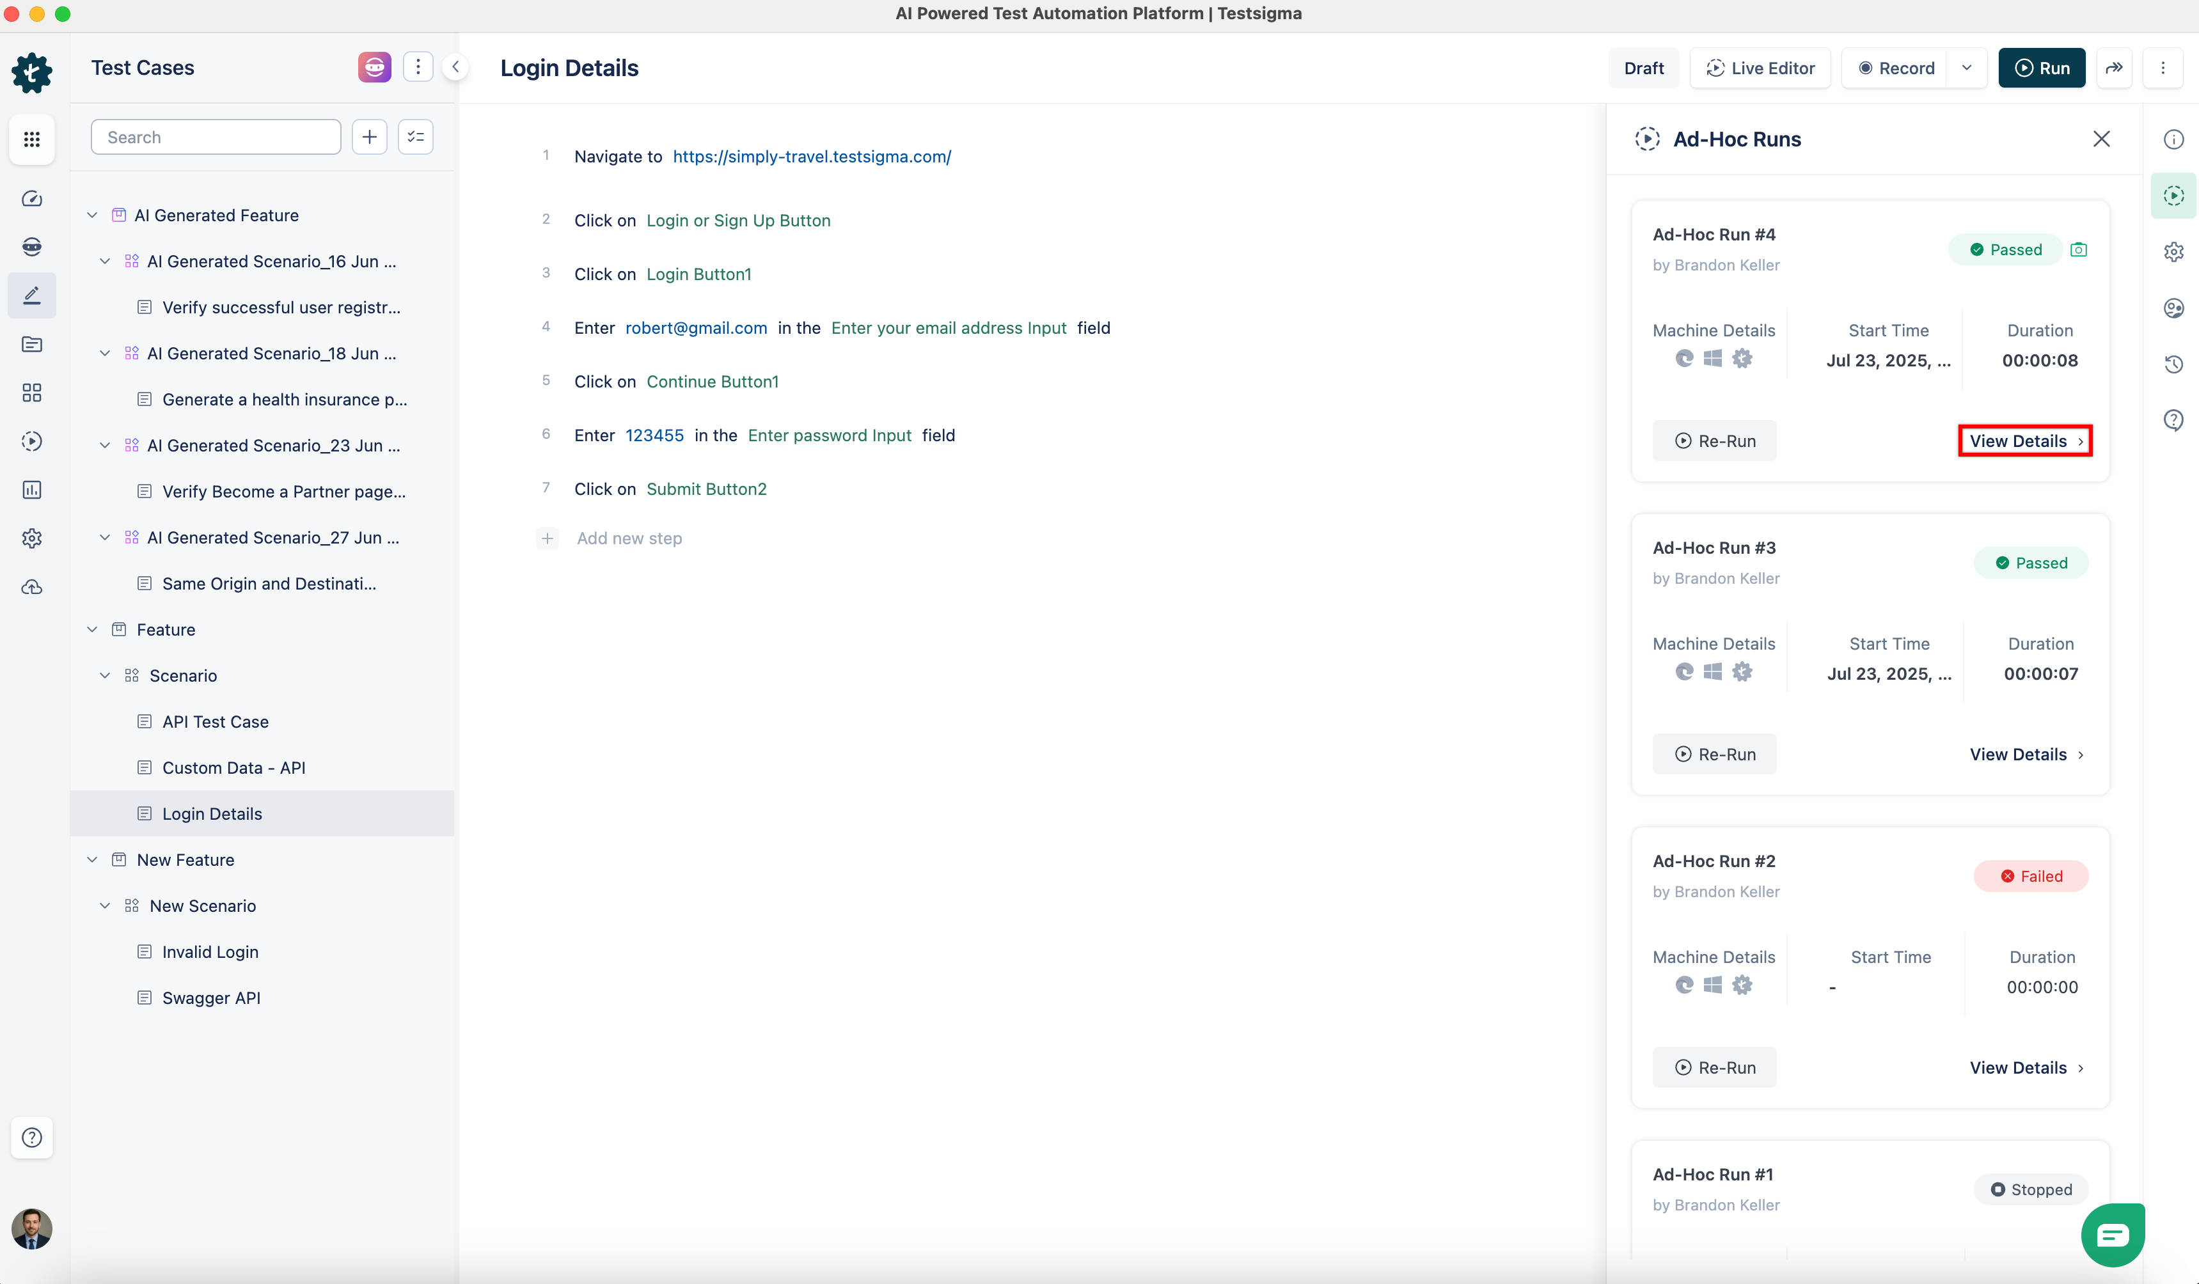Click the info icon in right rail
This screenshot has width=2199, height=1284.
coord(2173,139)
